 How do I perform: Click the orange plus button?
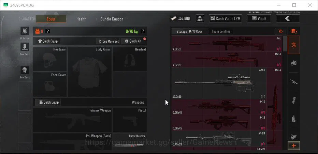pos(294,146)
